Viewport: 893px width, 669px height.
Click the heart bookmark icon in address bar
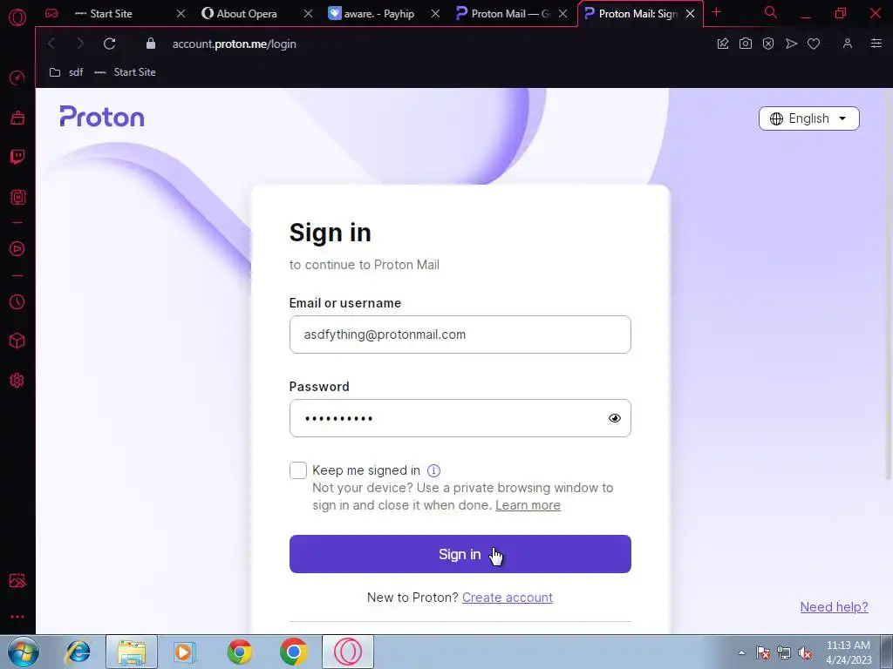click(x=814, y=44)
